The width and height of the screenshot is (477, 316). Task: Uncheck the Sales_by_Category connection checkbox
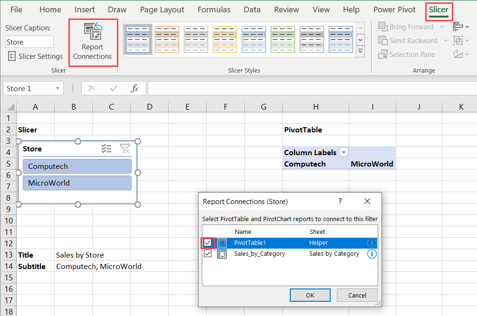208,253
